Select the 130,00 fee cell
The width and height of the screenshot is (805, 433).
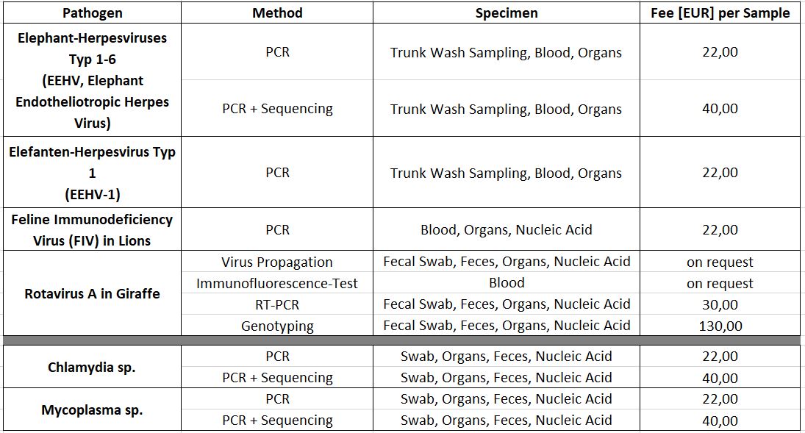coord(720,326)
